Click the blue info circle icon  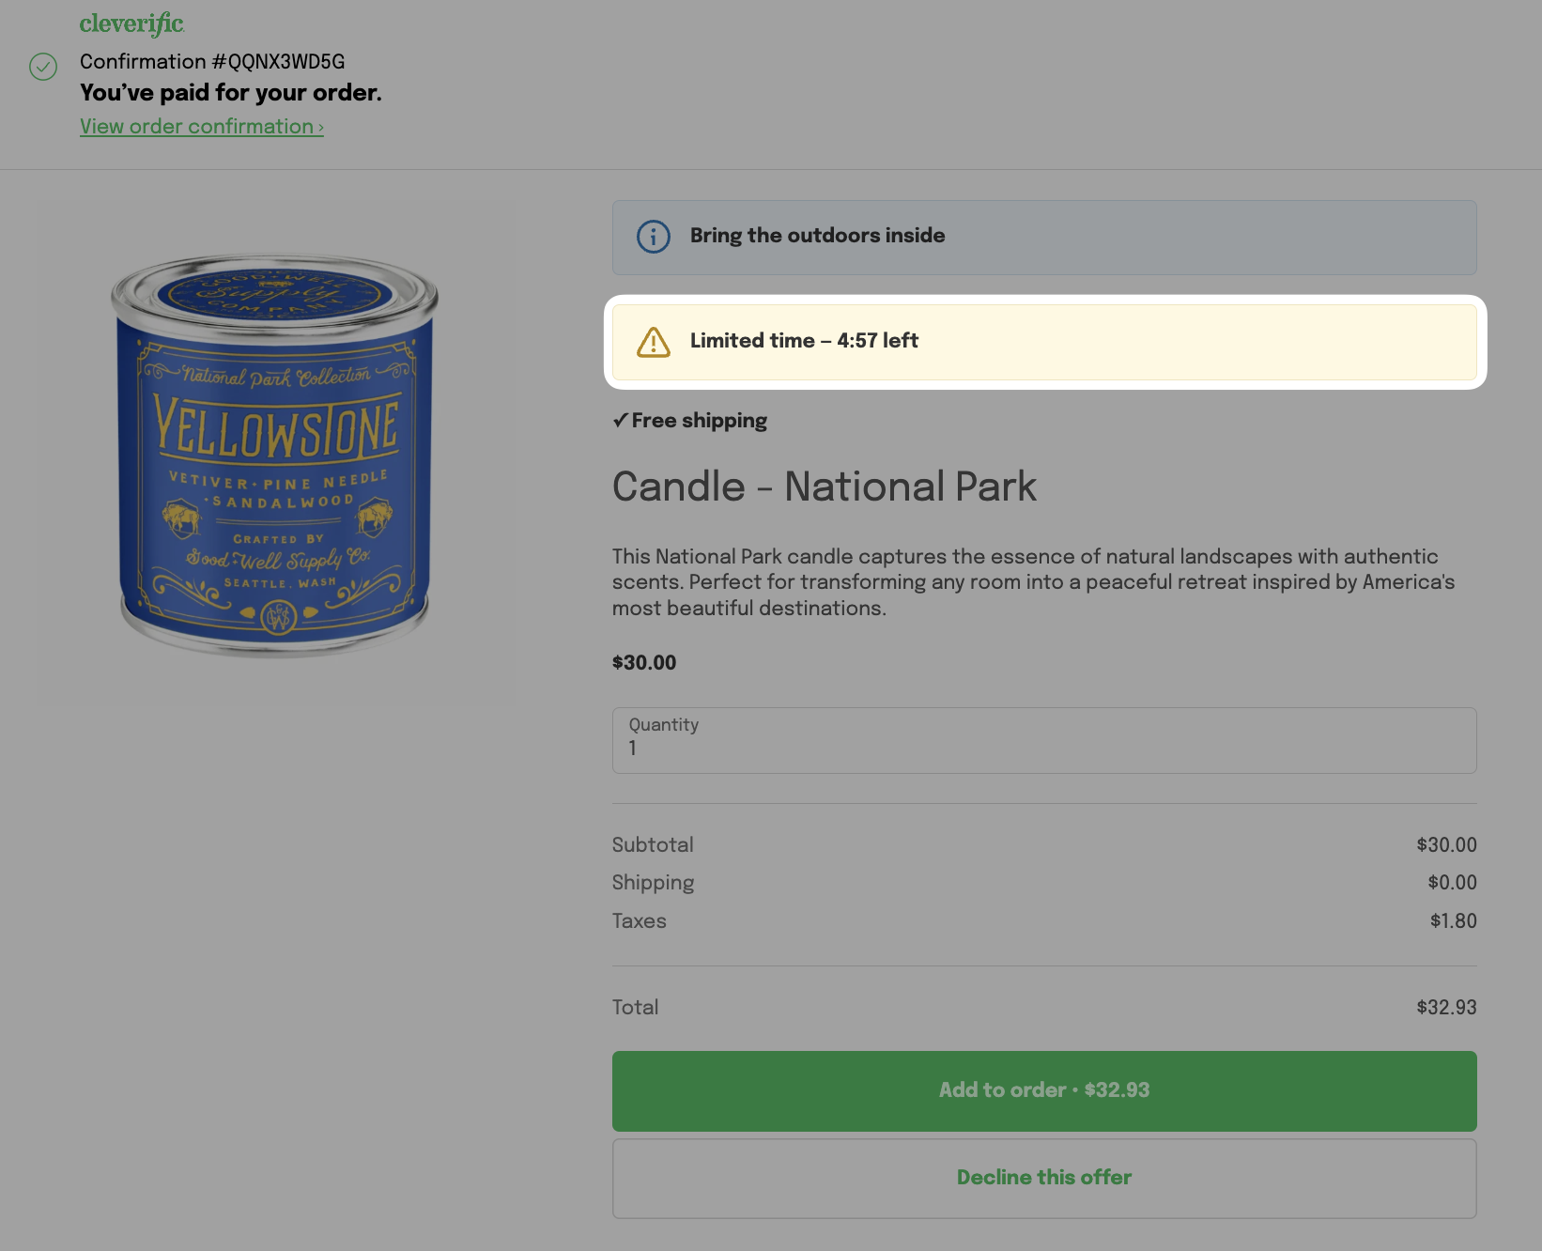click(x=654, y=237)
